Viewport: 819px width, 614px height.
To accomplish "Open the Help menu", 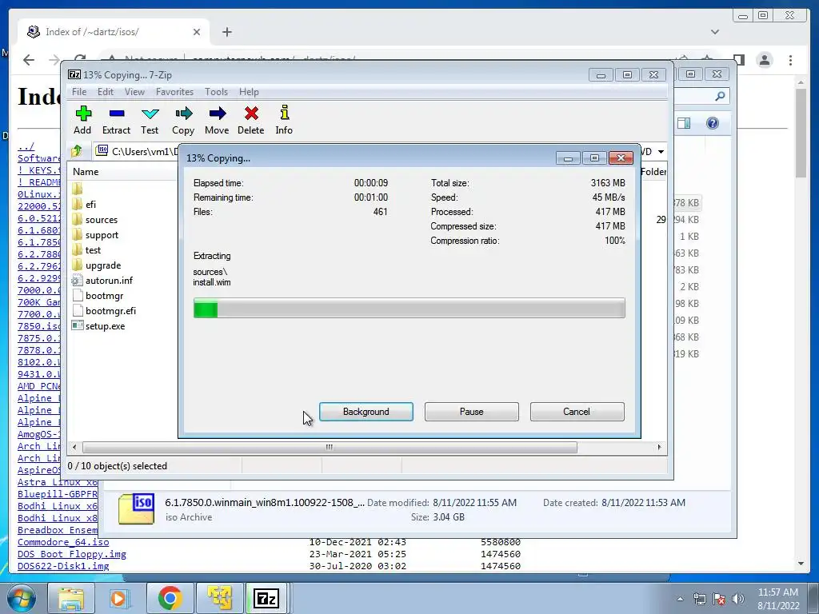I will [250, 92].
